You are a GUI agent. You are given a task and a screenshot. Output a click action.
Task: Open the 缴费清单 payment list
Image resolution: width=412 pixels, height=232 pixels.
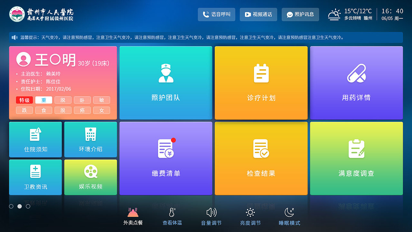tap(165, 158)
